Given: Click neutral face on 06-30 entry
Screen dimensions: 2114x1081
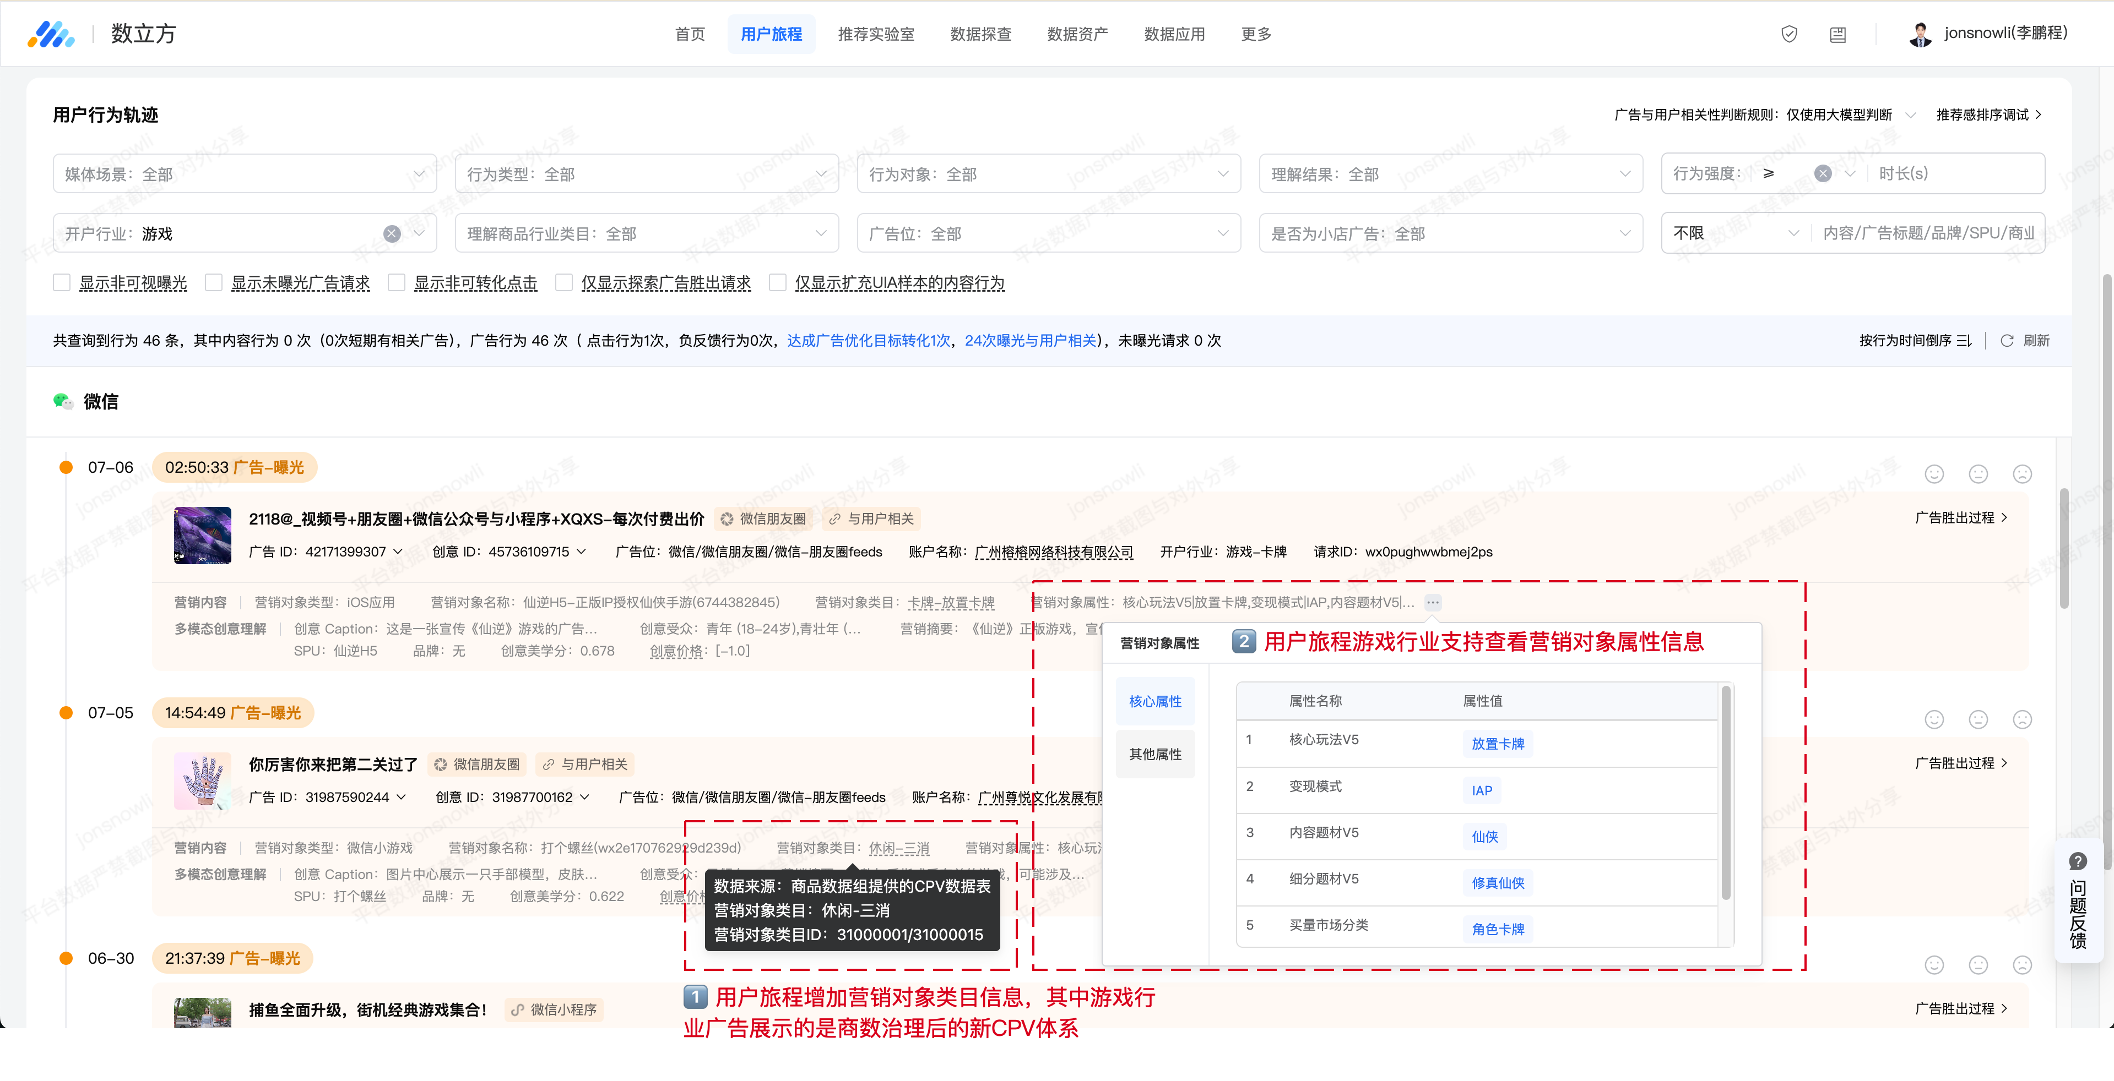Looking at the screenshot, I should pyautogui.click(x=1978, y=964).
